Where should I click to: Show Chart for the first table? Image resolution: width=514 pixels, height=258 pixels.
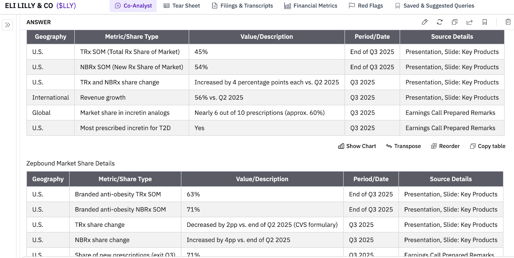click(357, 146)
